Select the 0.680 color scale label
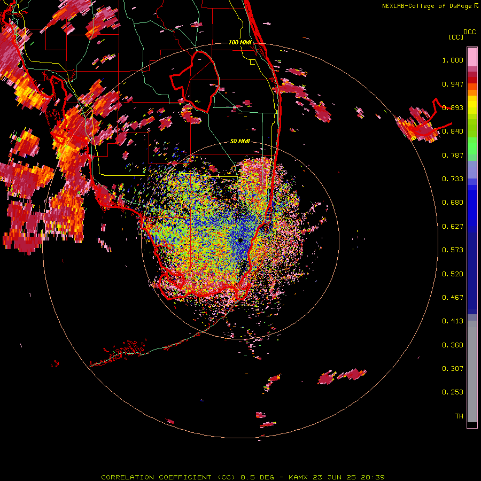The width and height of the screenshot is (481, 481). click(453, 203)
